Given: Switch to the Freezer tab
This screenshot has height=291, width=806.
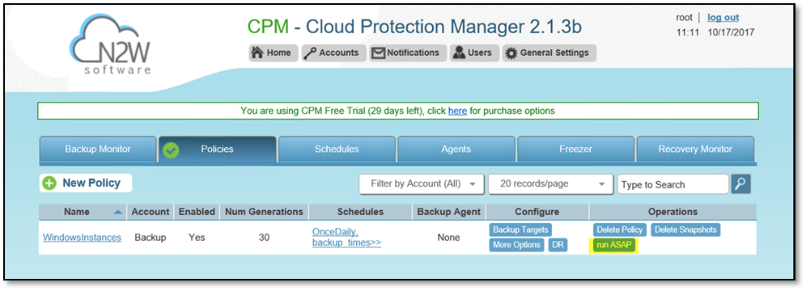Looking at the screenshot, I should coord(575,150).
